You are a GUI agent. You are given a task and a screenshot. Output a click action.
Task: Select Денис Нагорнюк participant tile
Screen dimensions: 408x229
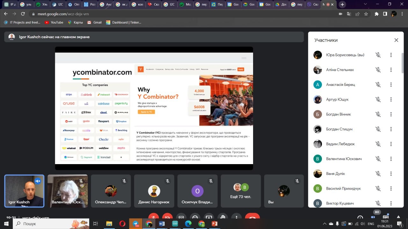tap(154, 191)
